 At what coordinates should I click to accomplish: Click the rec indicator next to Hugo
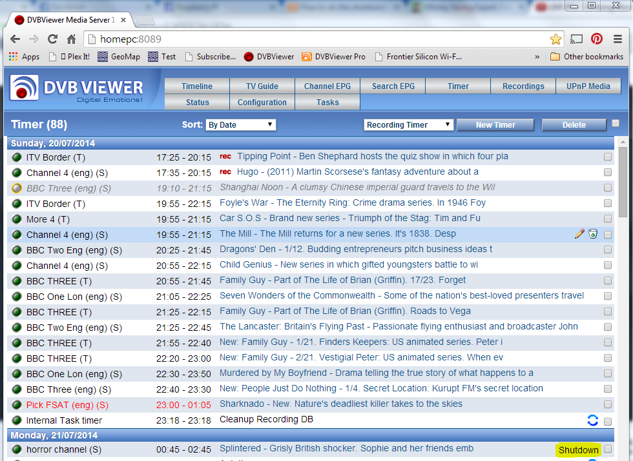[225, 172]
